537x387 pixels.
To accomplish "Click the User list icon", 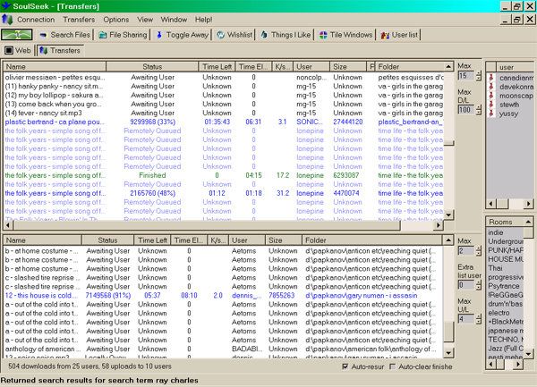I will coord(385,35).
